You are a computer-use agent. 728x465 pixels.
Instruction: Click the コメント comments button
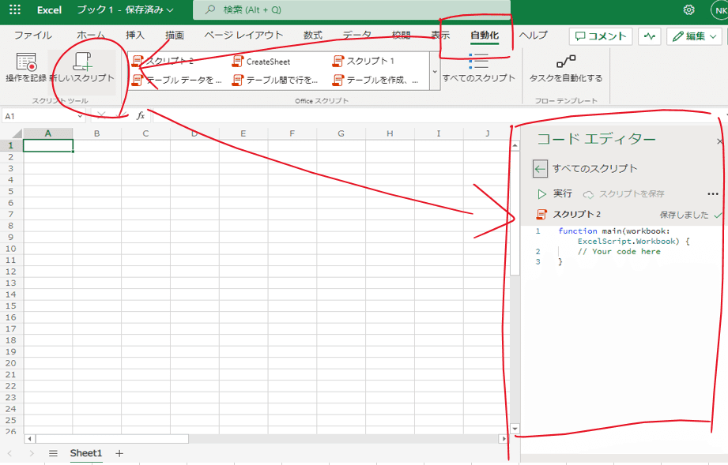click(601, 36)
